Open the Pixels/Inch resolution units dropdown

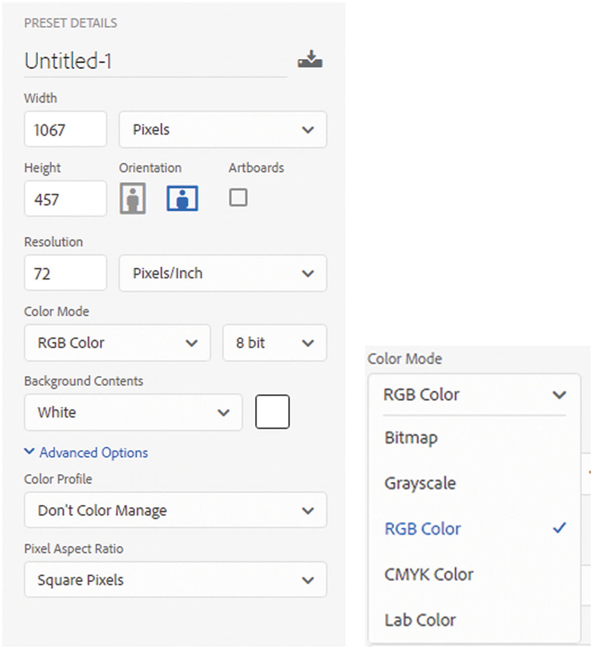point(222,273)
